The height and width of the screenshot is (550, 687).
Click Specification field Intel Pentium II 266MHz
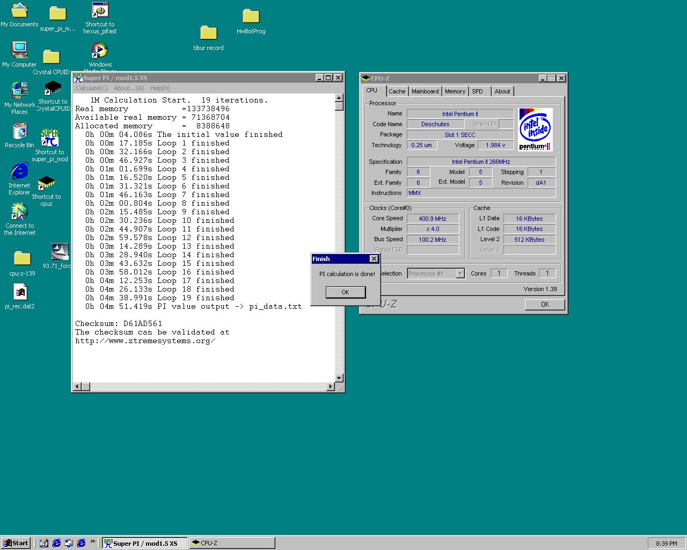pos(481,162)
